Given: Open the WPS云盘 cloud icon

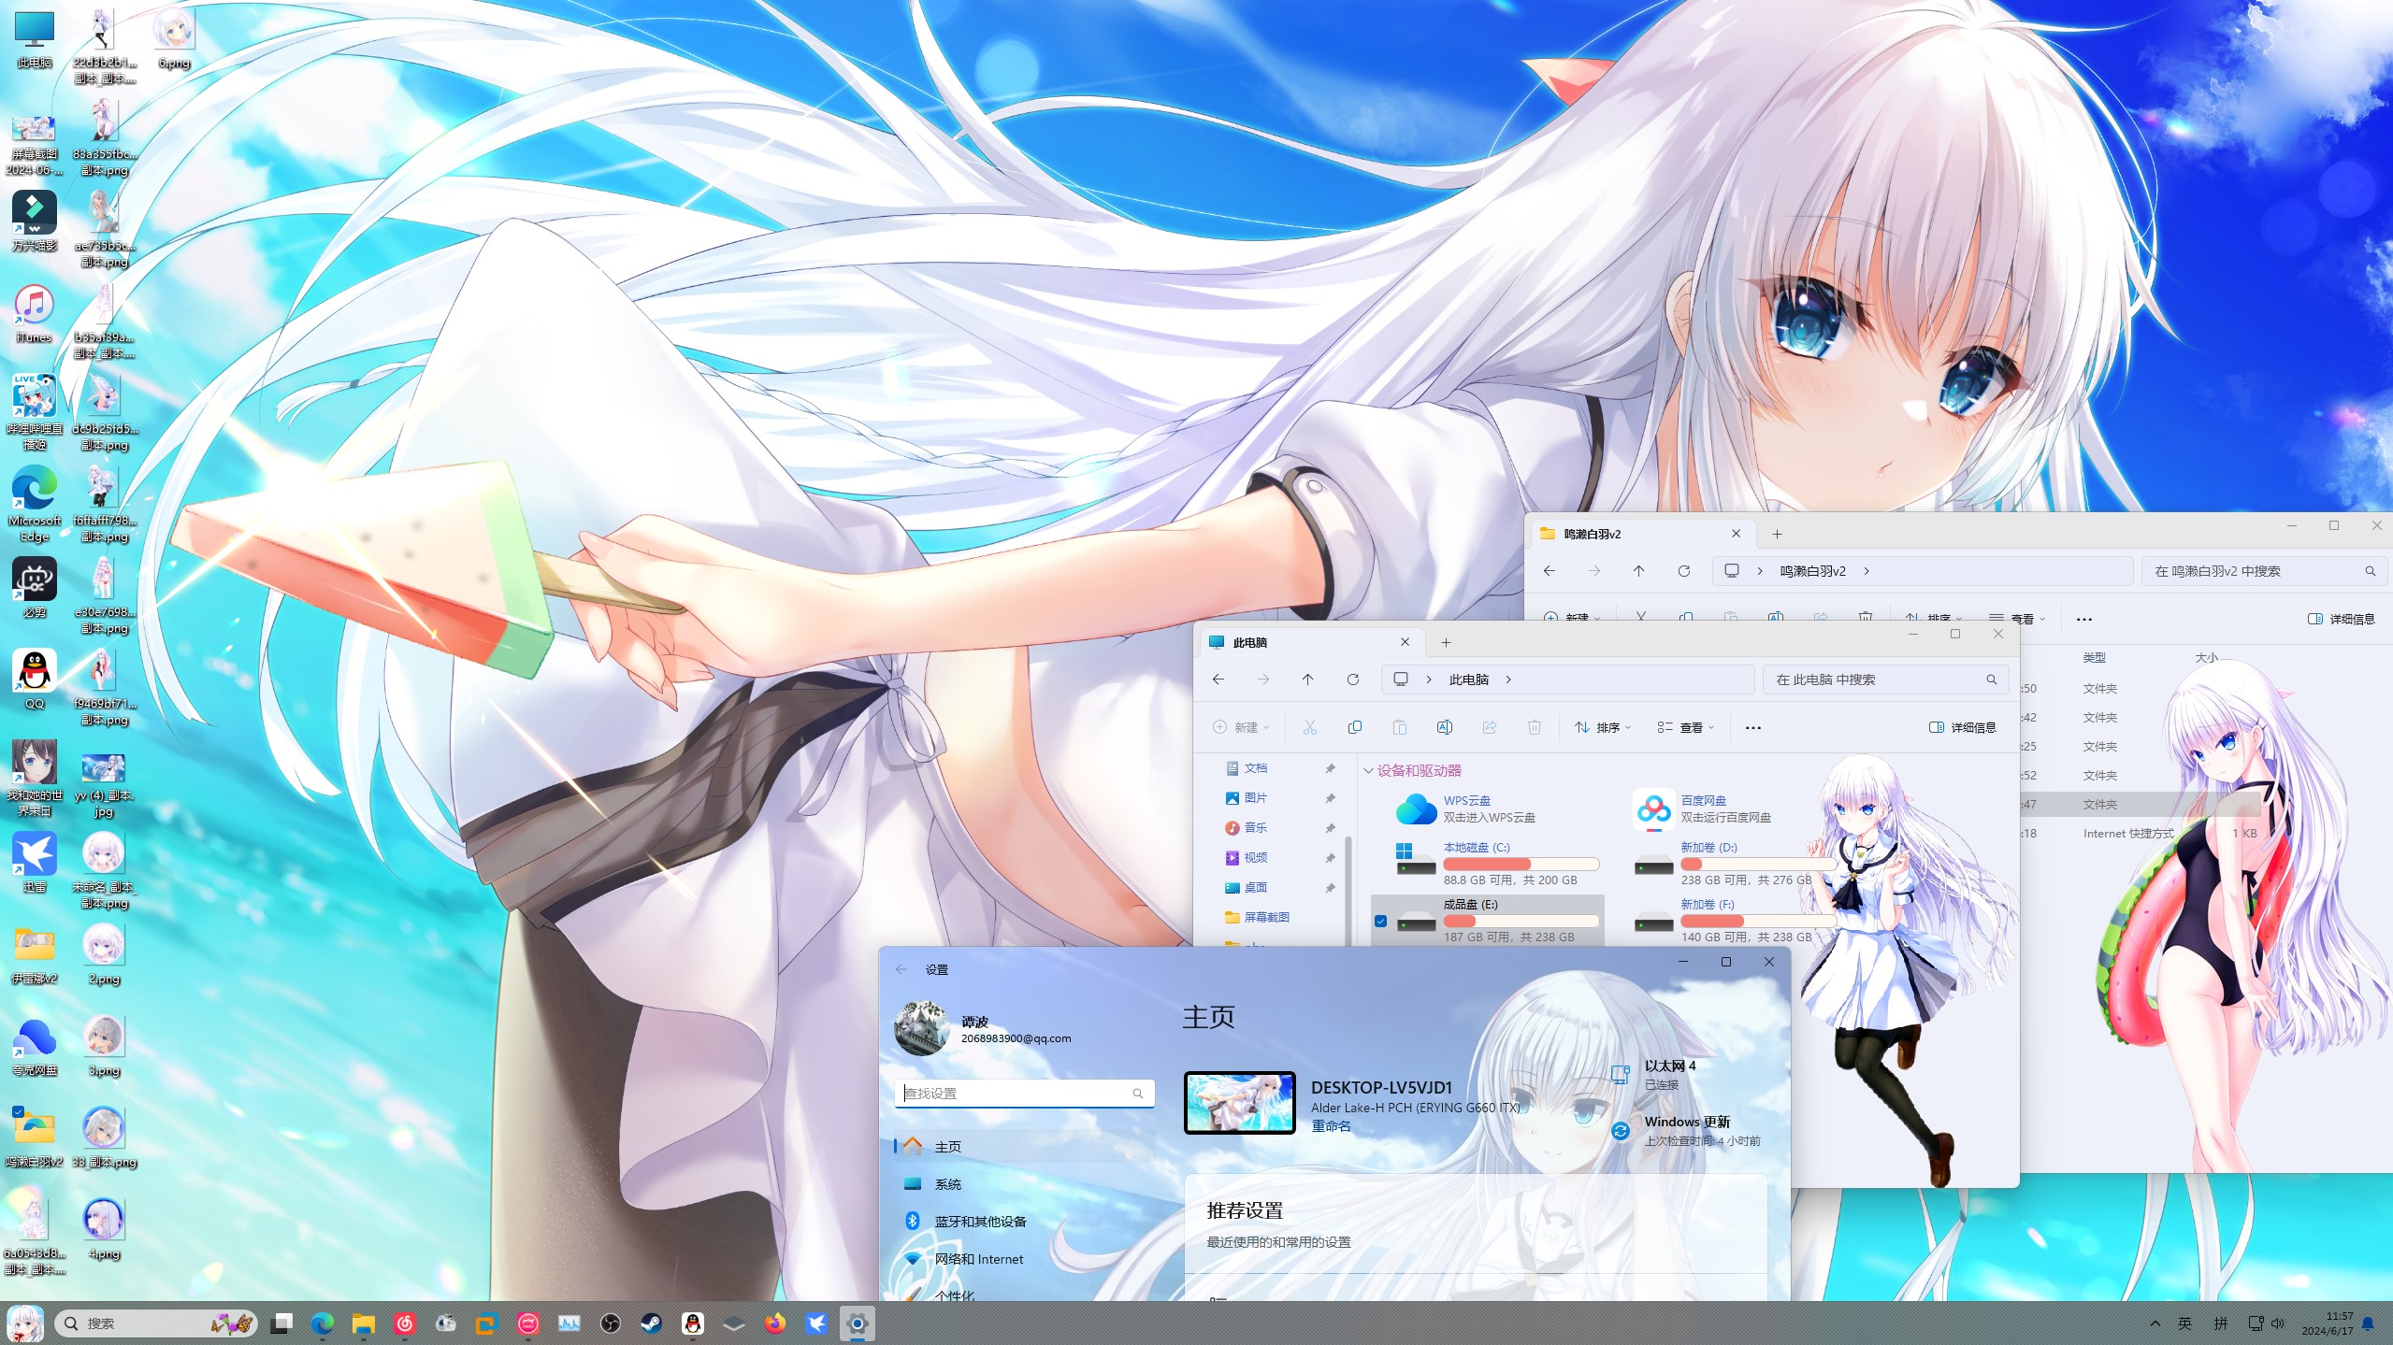Looking at the screenshot, I should coord(1416,808).
